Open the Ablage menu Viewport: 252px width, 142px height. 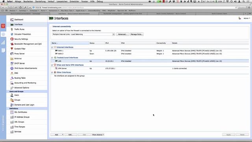point(18,2)
